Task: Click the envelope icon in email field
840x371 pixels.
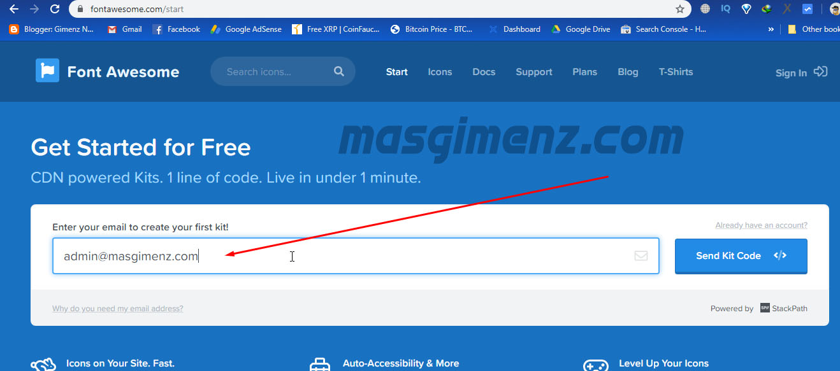Action: point(641,256)
